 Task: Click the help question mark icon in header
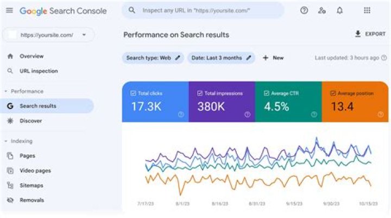(304, 10)
